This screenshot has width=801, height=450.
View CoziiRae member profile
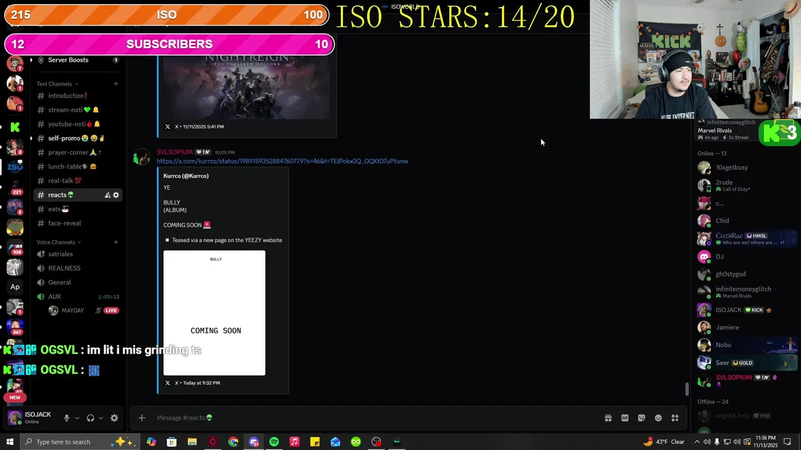(x=747, y=239)
